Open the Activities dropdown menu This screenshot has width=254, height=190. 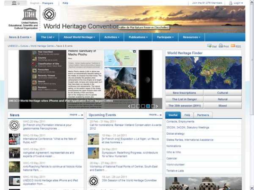[x=112, y=37]
